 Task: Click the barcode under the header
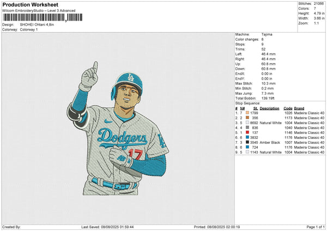coord(43,17)
